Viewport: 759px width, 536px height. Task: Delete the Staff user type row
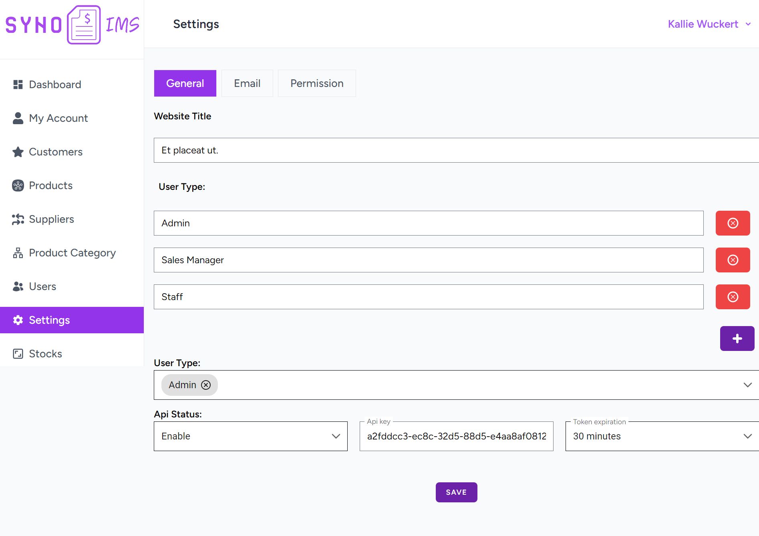[x=733, y=297]
